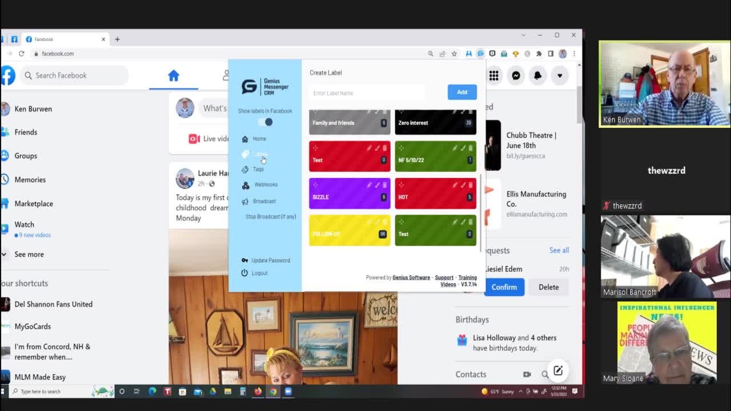Open new browser tab plus button
The image size is (731, 411).
117,39
